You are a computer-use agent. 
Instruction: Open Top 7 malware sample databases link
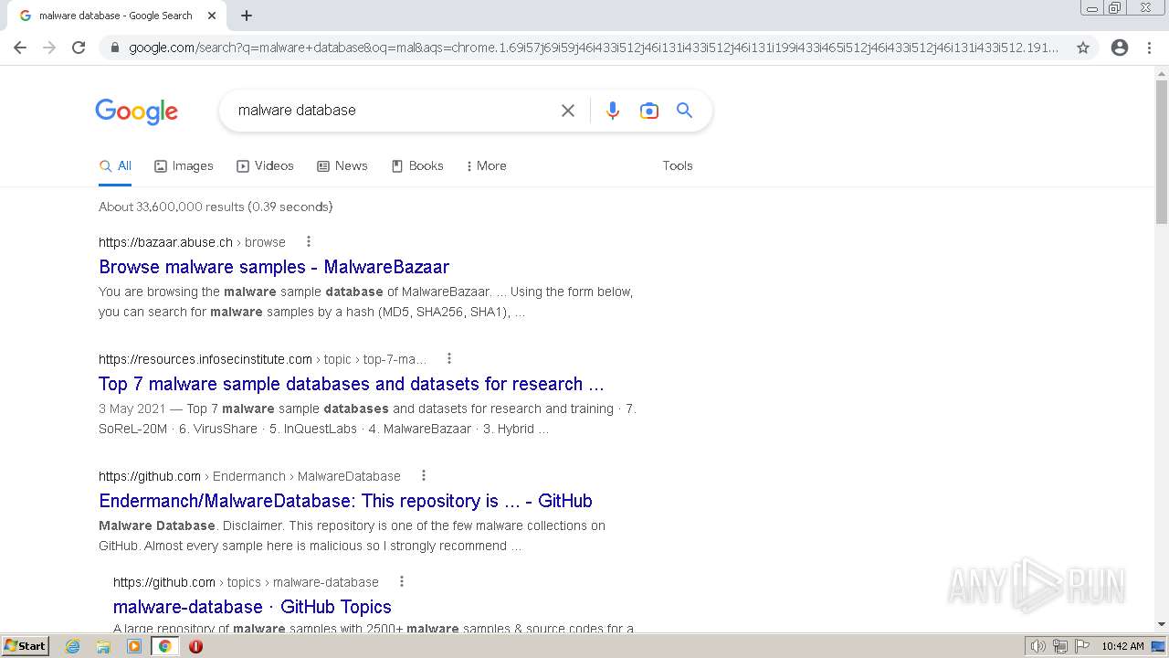[x=352, y=384]
